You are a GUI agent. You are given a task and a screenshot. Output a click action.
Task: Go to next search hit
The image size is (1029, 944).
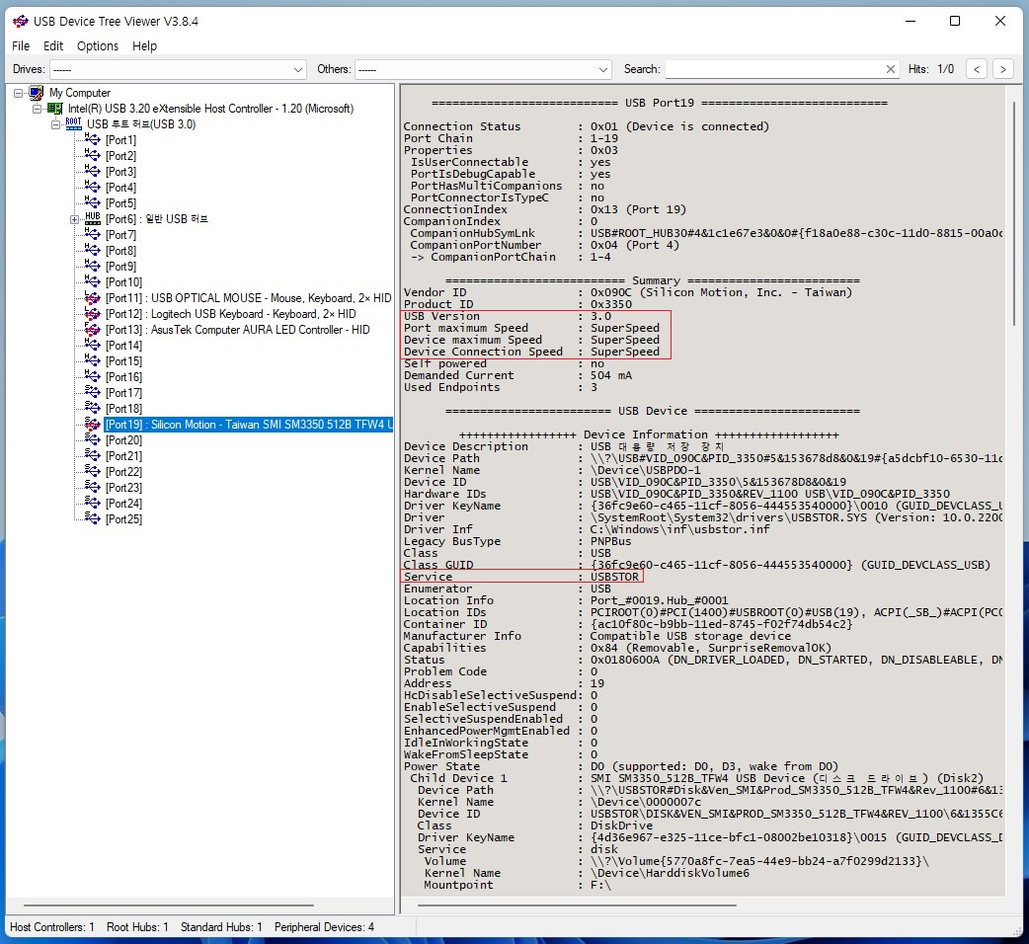coord(1002,69)
